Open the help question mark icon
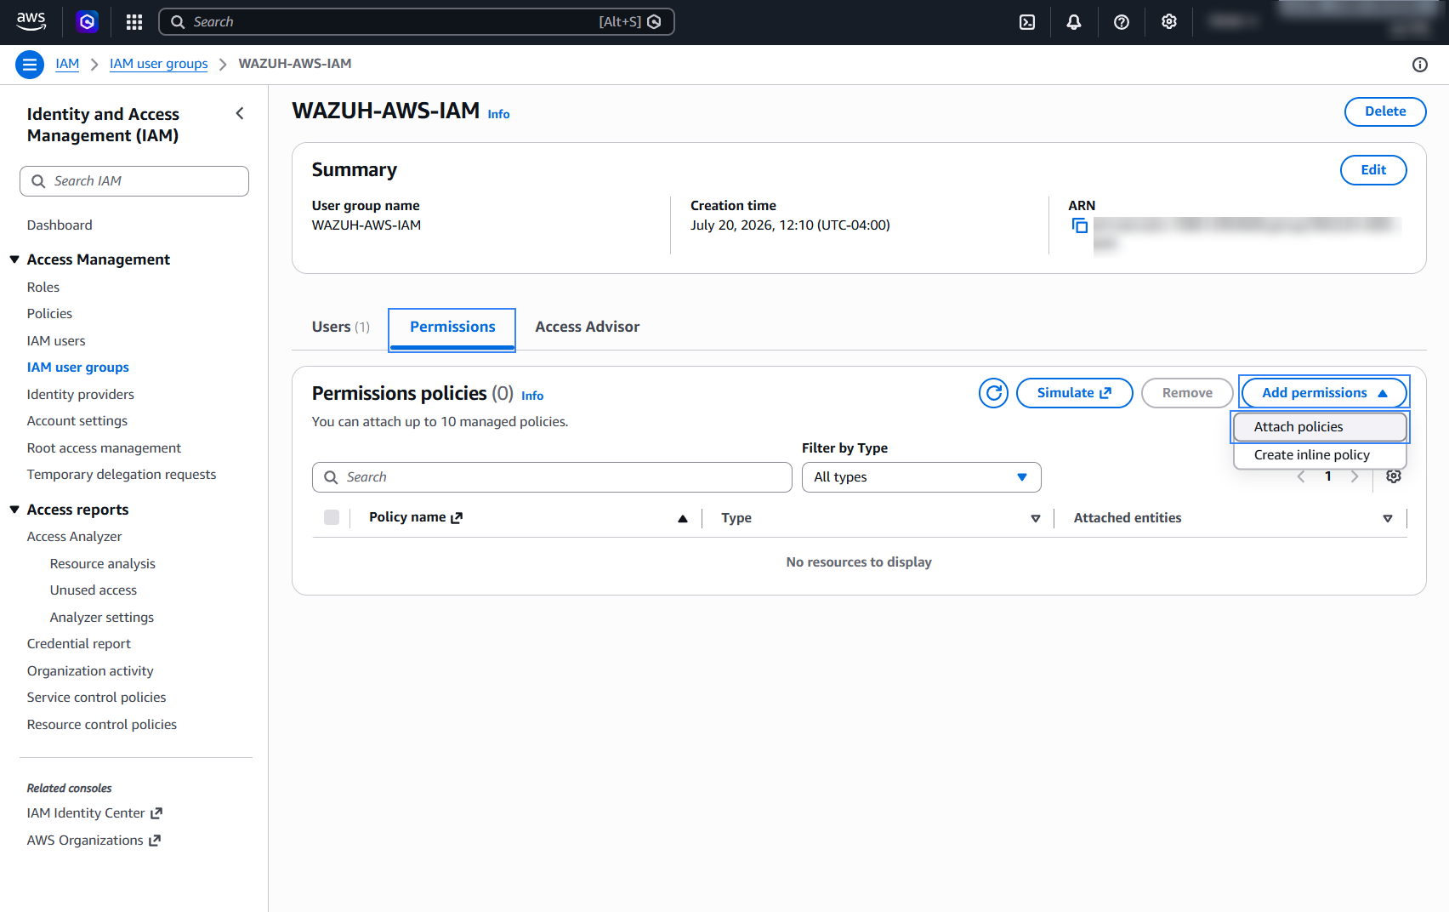This screenshot has height=912, width=1449. click(x=1122, y=22)
